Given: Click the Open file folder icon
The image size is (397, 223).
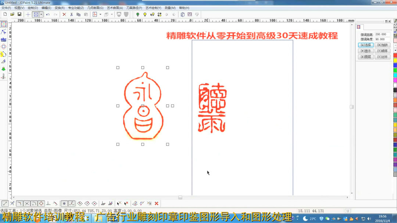Looking at the screenshot, I should 12,14.
